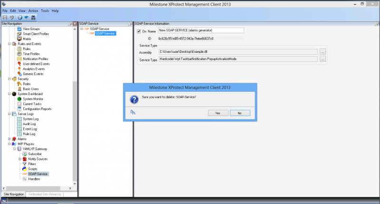Select highlighted SOAP-Service child item
The width and height of the screenshot is (380, 204).
point(105,33)
